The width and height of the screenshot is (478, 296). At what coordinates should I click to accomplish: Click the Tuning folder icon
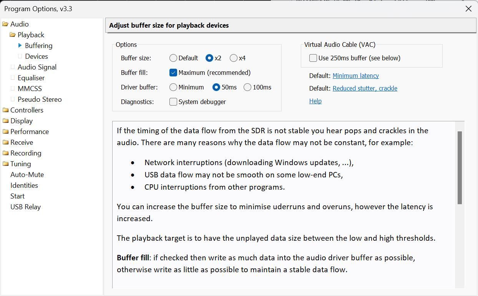point(5,164)
